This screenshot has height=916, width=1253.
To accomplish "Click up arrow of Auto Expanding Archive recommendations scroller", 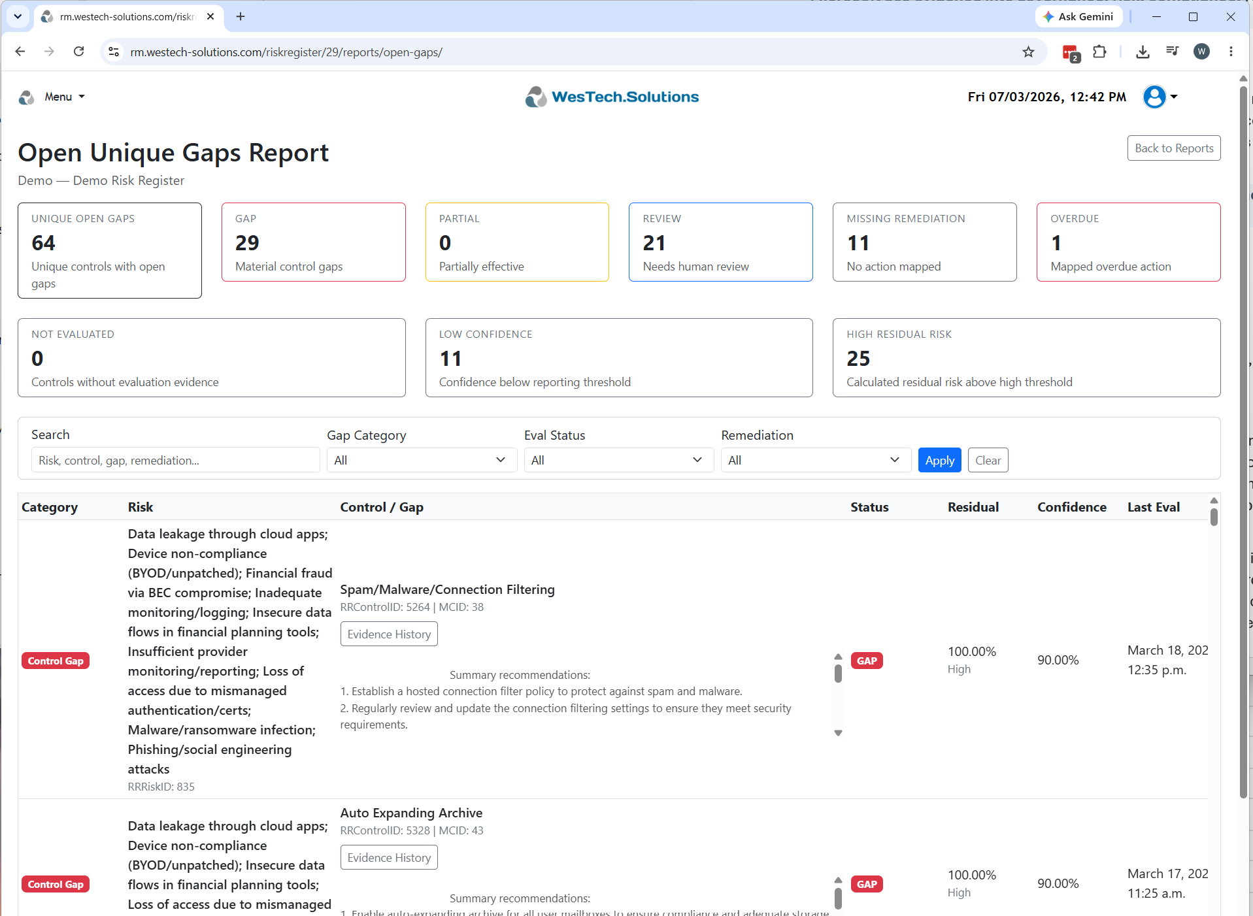I will point(838,880).
